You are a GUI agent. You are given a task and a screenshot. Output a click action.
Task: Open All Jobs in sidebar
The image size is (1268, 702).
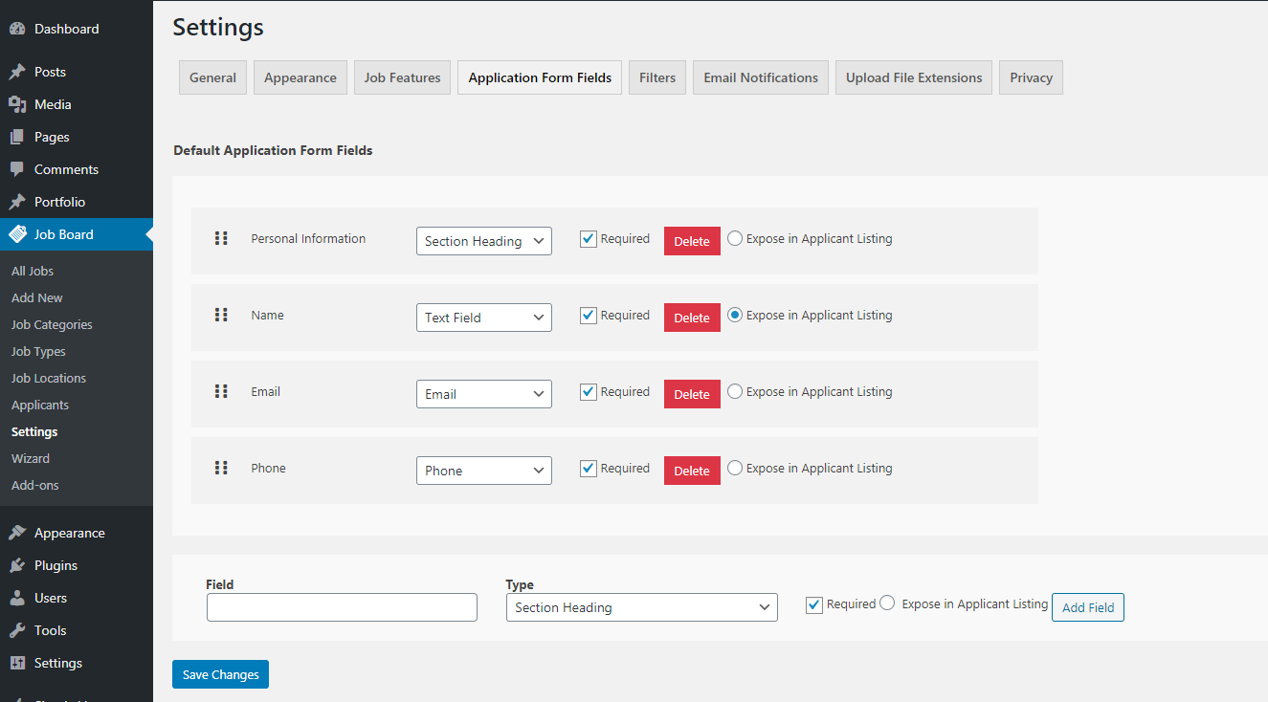[x=33, y=271]
